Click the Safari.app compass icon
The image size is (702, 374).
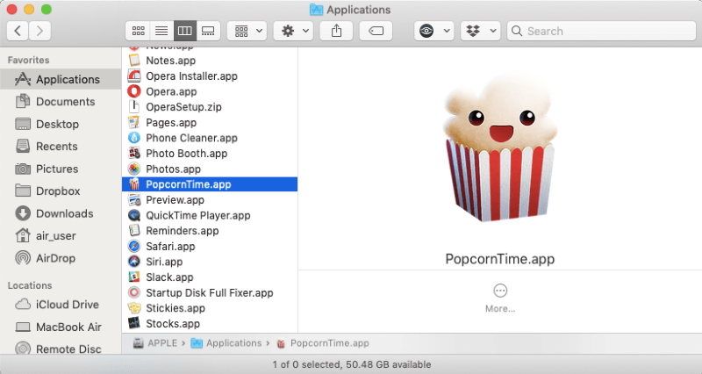click(x=134, y=247)
